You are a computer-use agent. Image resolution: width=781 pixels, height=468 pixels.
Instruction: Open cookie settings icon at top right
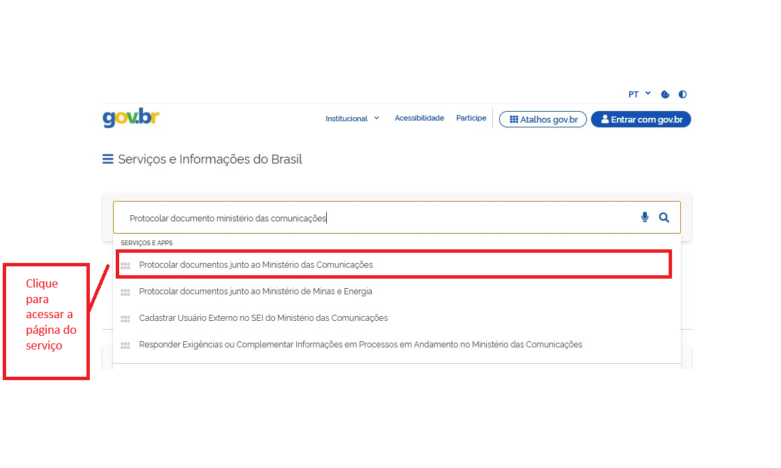click(665, 94)
